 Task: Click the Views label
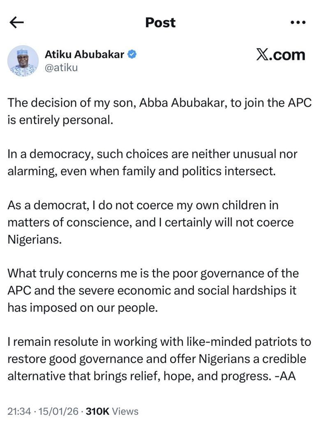(125, 411)
